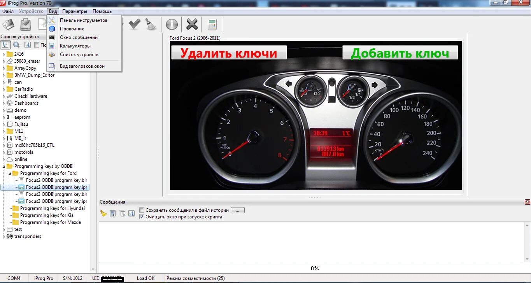This screenshot has width=531, height=283.
Task: Open the Помощь menu
Action: (102, 11)
